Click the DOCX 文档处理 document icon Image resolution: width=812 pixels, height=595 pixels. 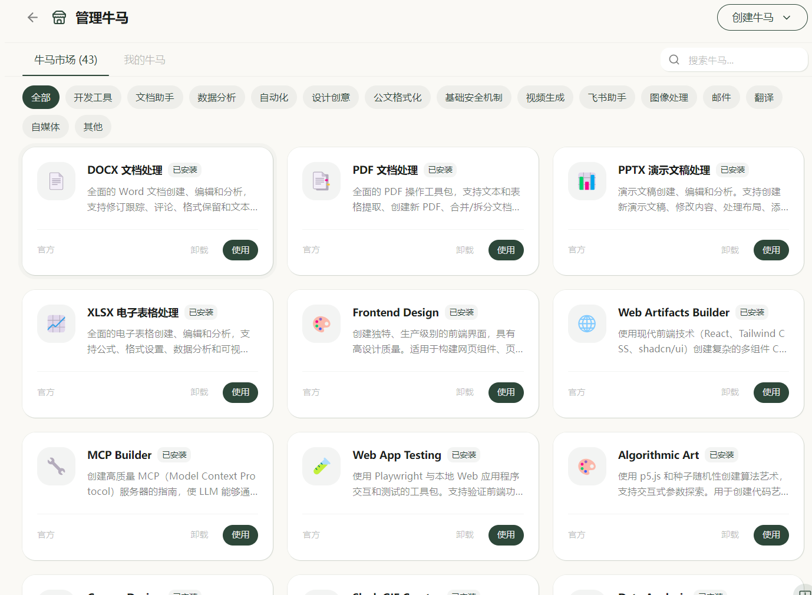(x=57, y=181)
